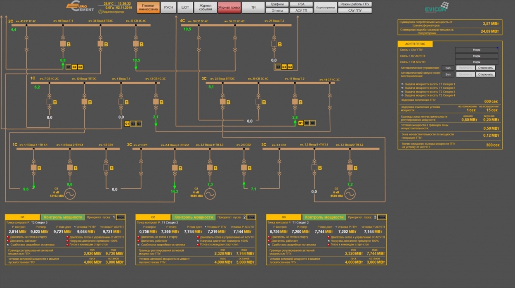This screenshot has width=515, height=288.
Task: Select the breaker of cell 2.6 СВ2
Action: click(x=244, y=167)
